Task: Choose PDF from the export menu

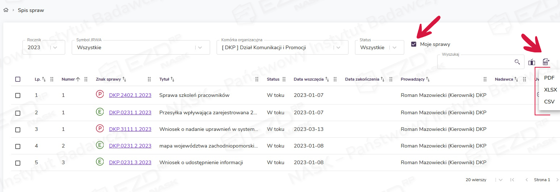Action: click(549, 78)
